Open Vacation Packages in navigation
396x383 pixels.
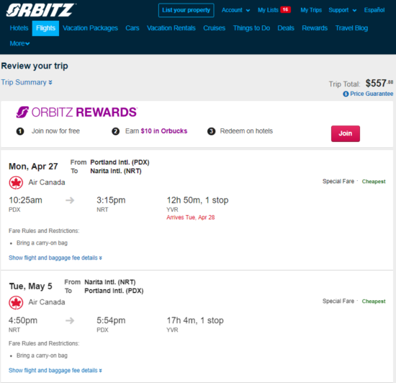pyautogui.click(x=91, y=28)
